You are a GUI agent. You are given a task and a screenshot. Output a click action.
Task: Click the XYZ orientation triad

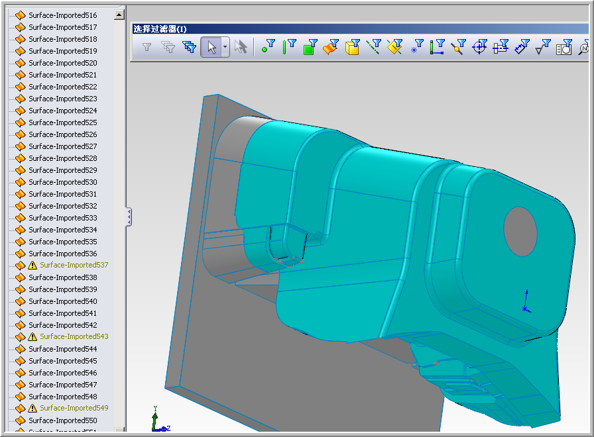(x=160, y=419)
